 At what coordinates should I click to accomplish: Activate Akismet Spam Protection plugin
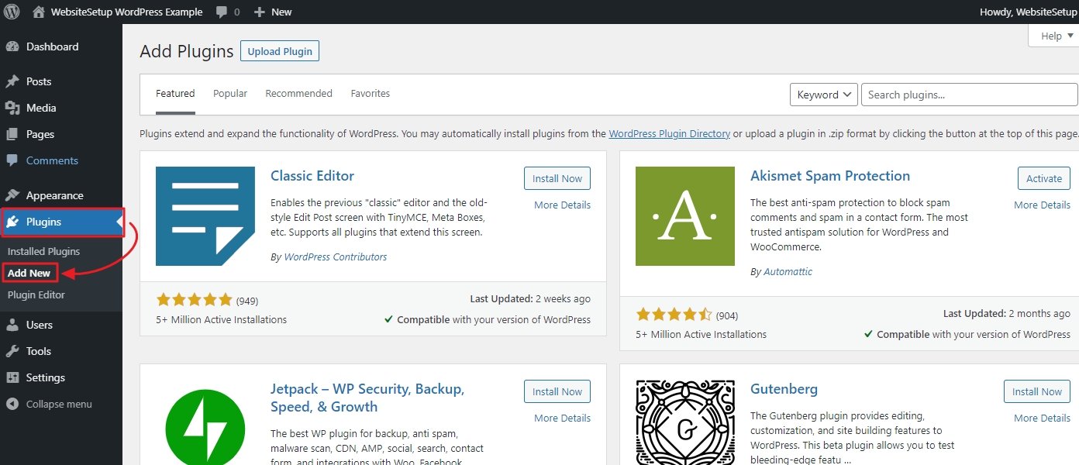[x=1043, y=178]
